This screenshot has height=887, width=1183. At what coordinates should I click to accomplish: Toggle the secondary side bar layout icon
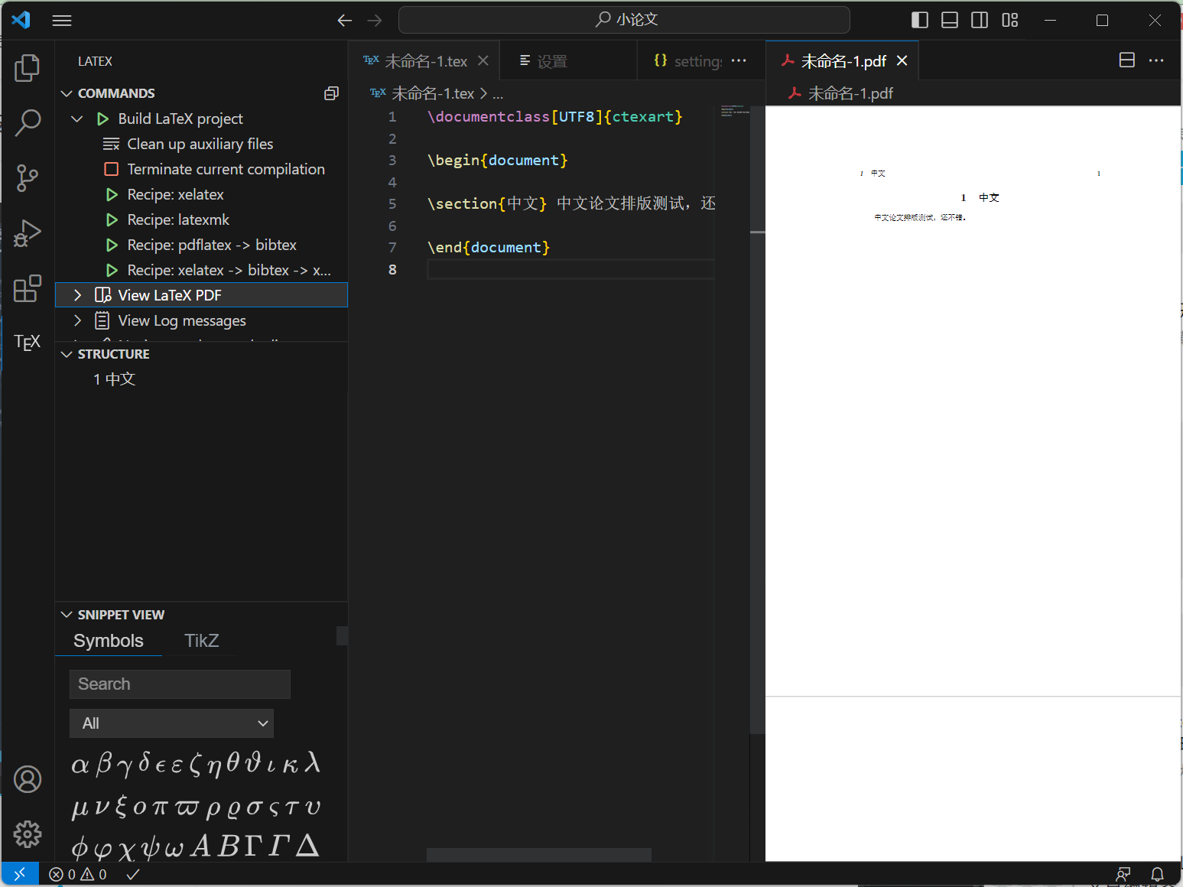coord(980,20)
